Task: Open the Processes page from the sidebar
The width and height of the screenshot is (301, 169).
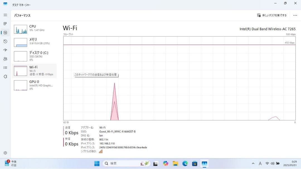Action: tap(5, 24)
